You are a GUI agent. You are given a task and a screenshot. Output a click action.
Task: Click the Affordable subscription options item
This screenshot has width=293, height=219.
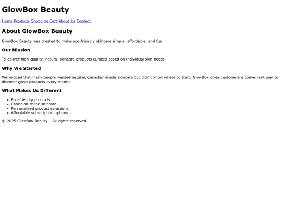tap(39, 112)
